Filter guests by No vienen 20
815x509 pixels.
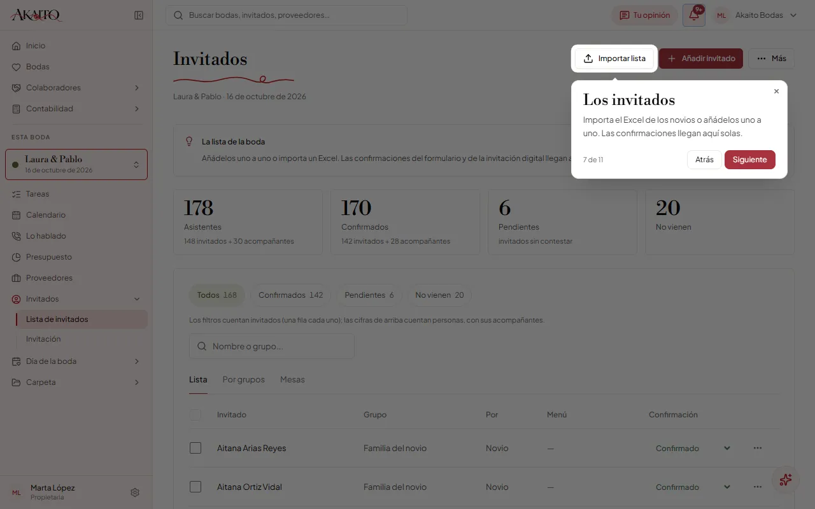click(440, 295)
